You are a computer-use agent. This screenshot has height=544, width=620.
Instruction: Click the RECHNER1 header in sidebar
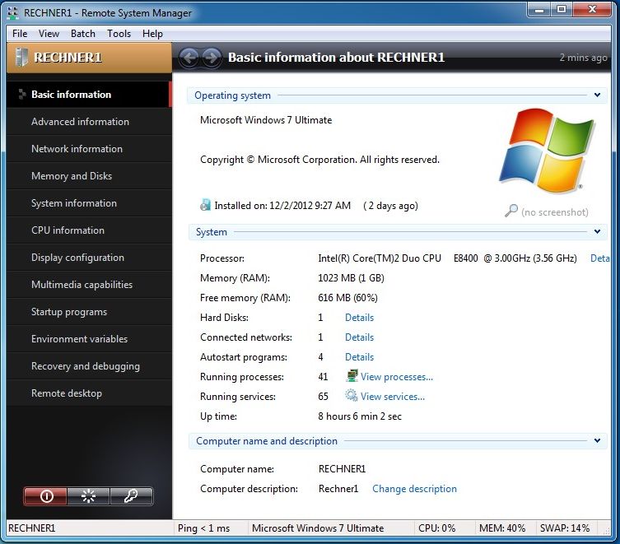tap(89, 58)
